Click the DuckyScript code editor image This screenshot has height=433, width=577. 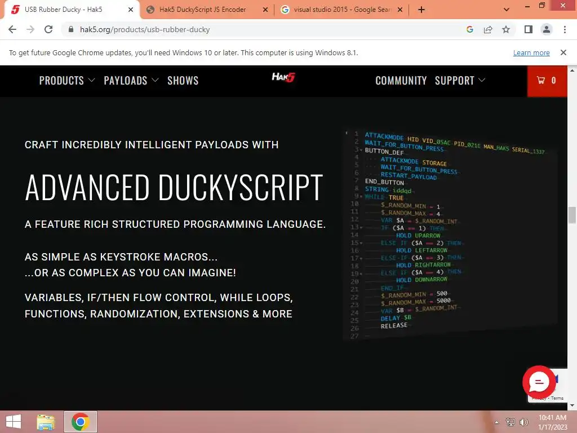(450, 234)
